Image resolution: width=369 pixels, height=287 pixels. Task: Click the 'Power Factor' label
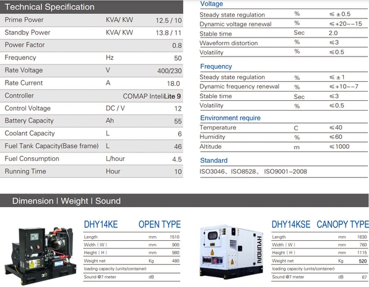pos(25,45)
